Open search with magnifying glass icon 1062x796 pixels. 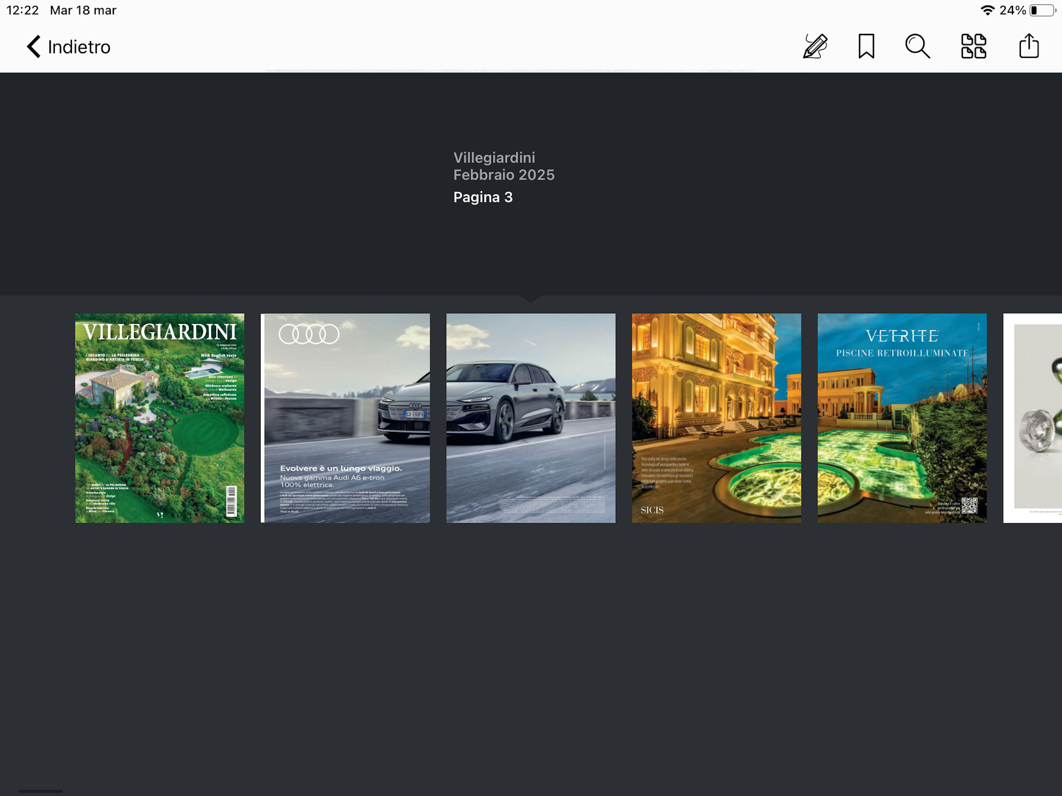[x=917, y=47]
